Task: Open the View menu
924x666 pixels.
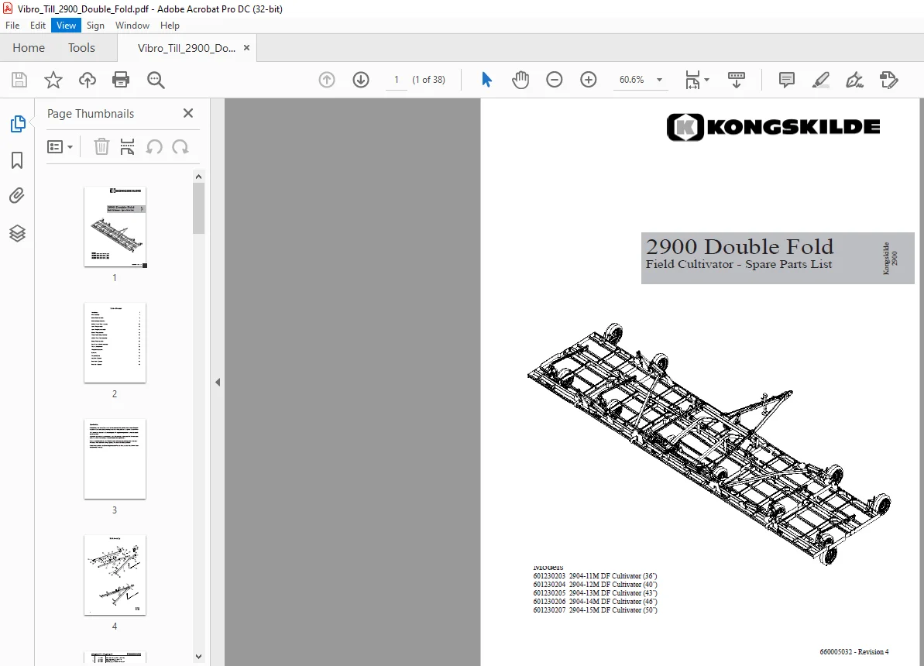Action: pos(66,26)
